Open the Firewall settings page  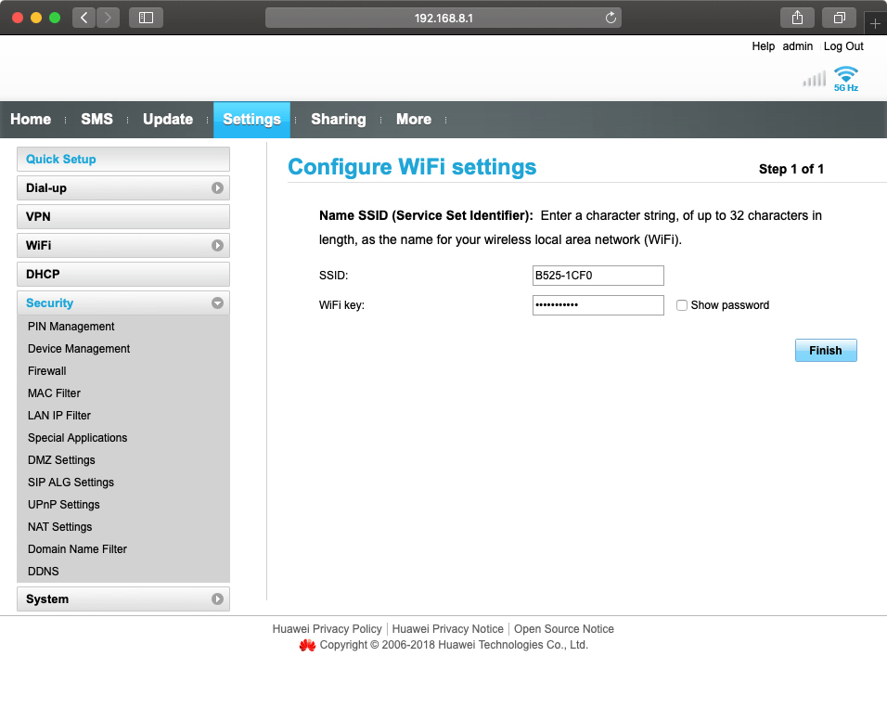coord(47,371)
